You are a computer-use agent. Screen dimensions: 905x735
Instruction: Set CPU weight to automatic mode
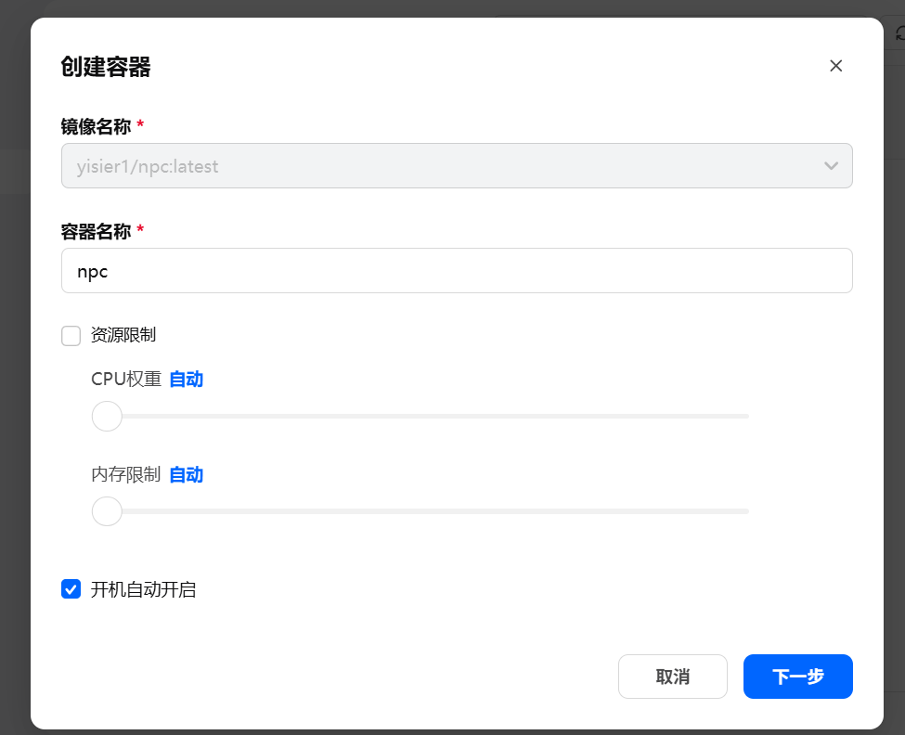[185, 379]
